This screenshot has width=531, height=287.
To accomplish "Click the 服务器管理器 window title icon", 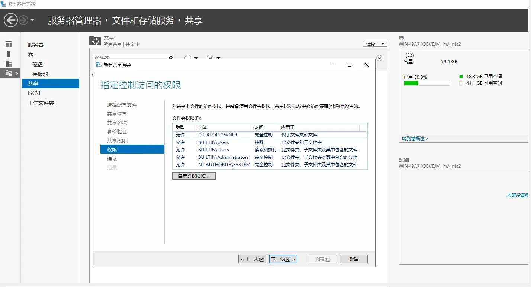I will [4, 4].
